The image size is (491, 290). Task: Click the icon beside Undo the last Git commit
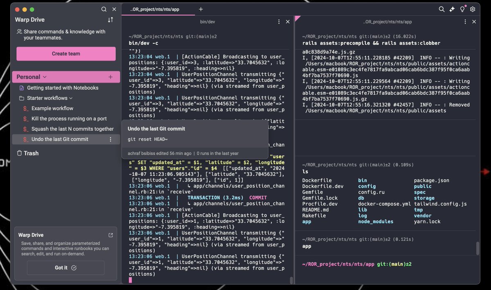click(x=26, y=139)
